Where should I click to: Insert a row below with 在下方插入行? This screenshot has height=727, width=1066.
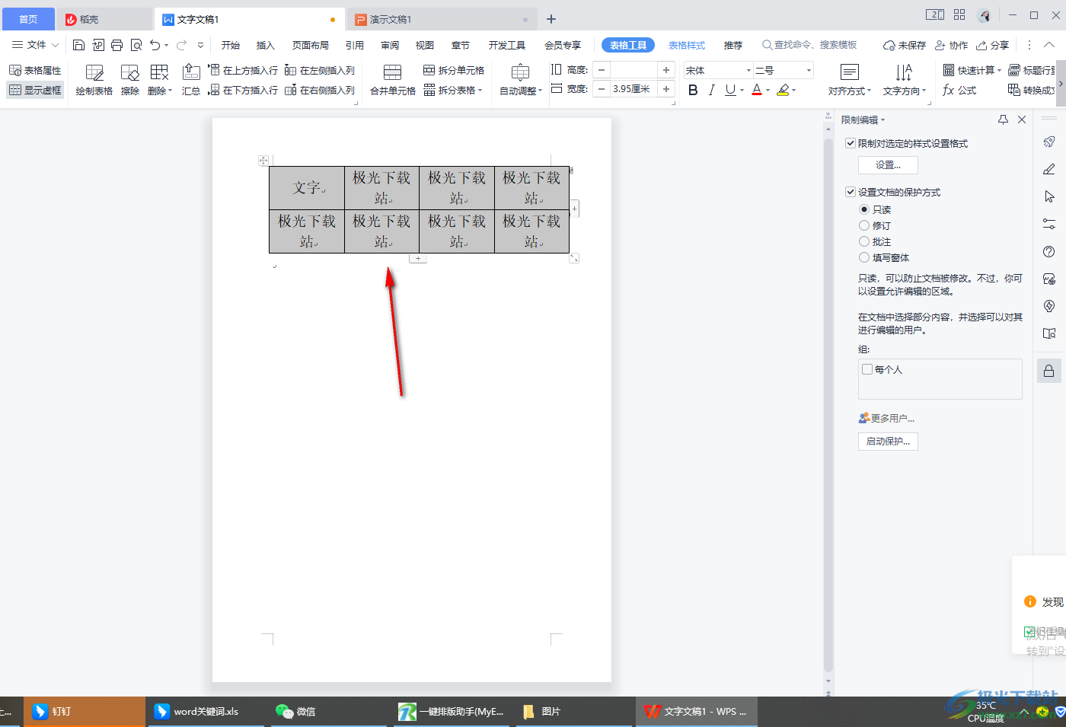[243, 90]
